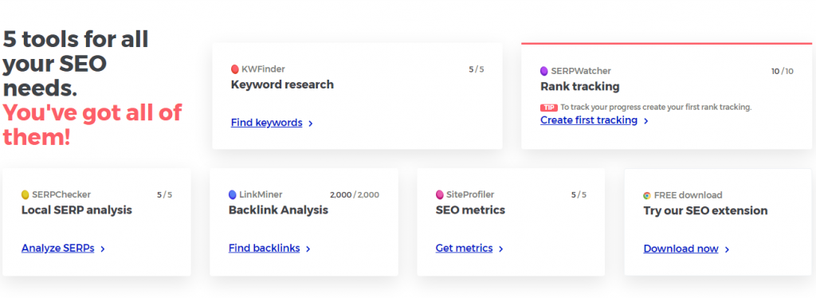Image resolution: width=816 pixels, height=298 pixels.
Task: Open the Find backlinks link
Action: [264, 248]
